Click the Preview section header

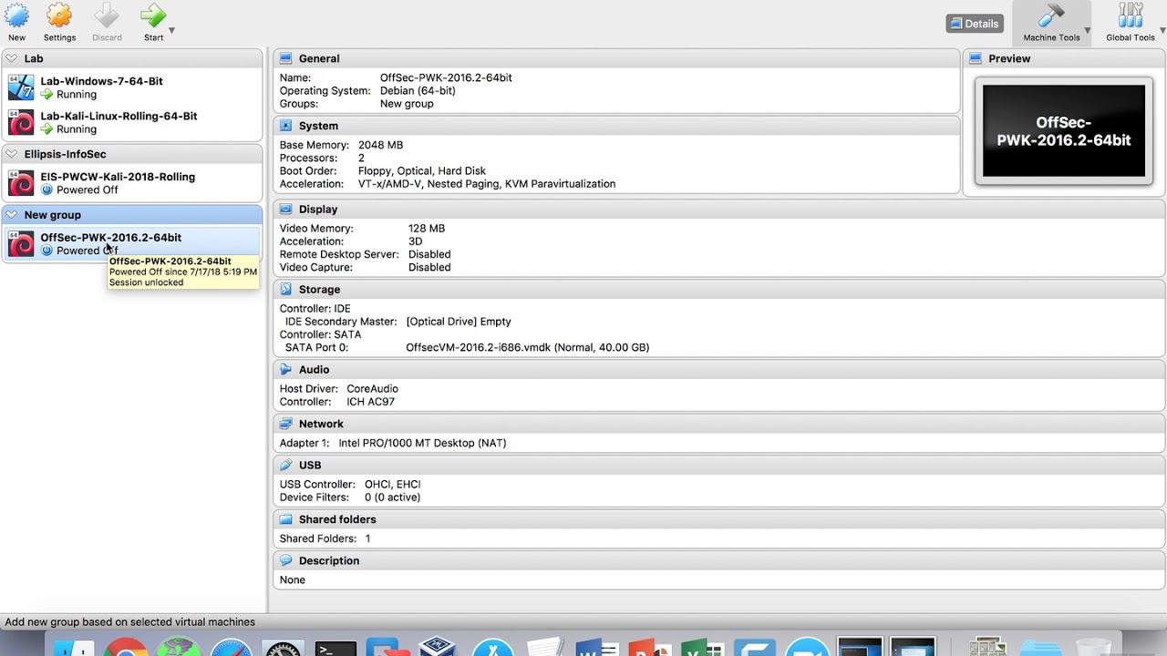point(1064,58)
